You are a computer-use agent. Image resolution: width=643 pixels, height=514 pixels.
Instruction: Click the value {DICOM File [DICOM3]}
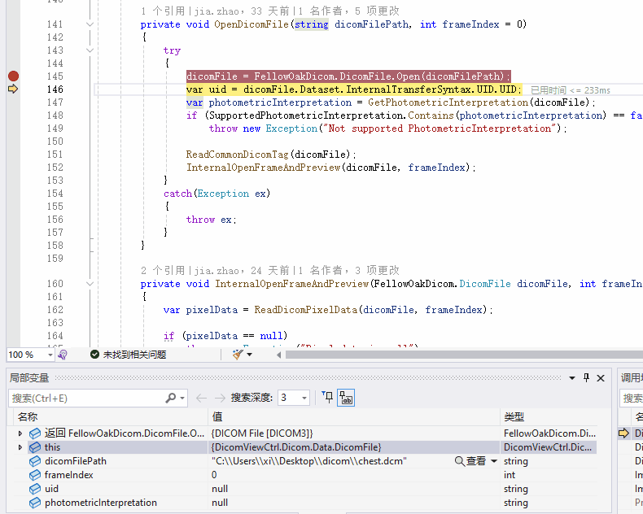tap(262, 433)
